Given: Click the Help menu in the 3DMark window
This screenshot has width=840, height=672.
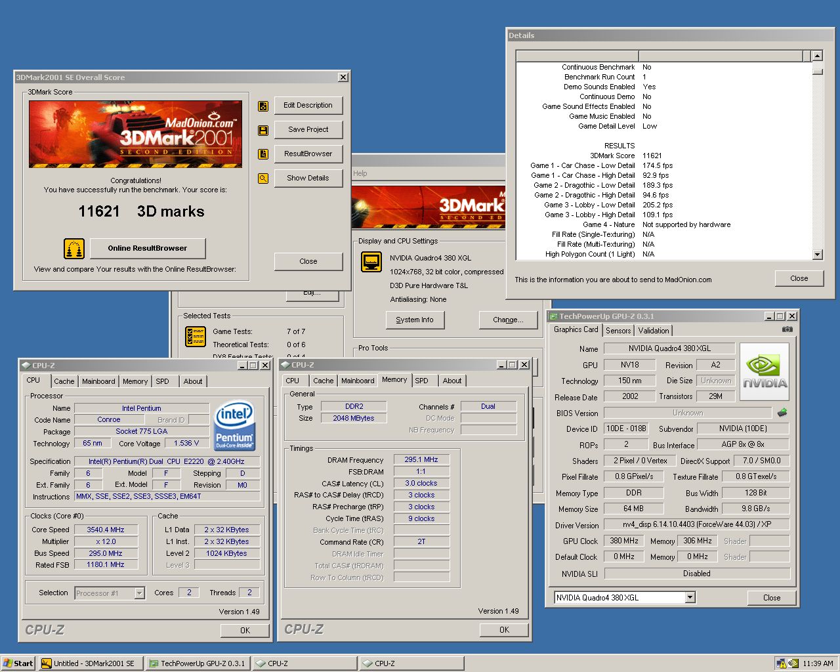Looking at the screenshot, I should click(360, 173).
